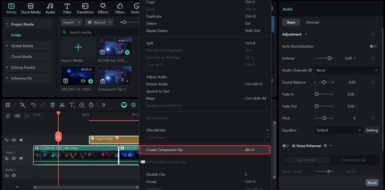Image resolution: width=385 pixels, height=190 pixels.
Task: Open the Record dropdown arrow
Action: pos(110,22)
